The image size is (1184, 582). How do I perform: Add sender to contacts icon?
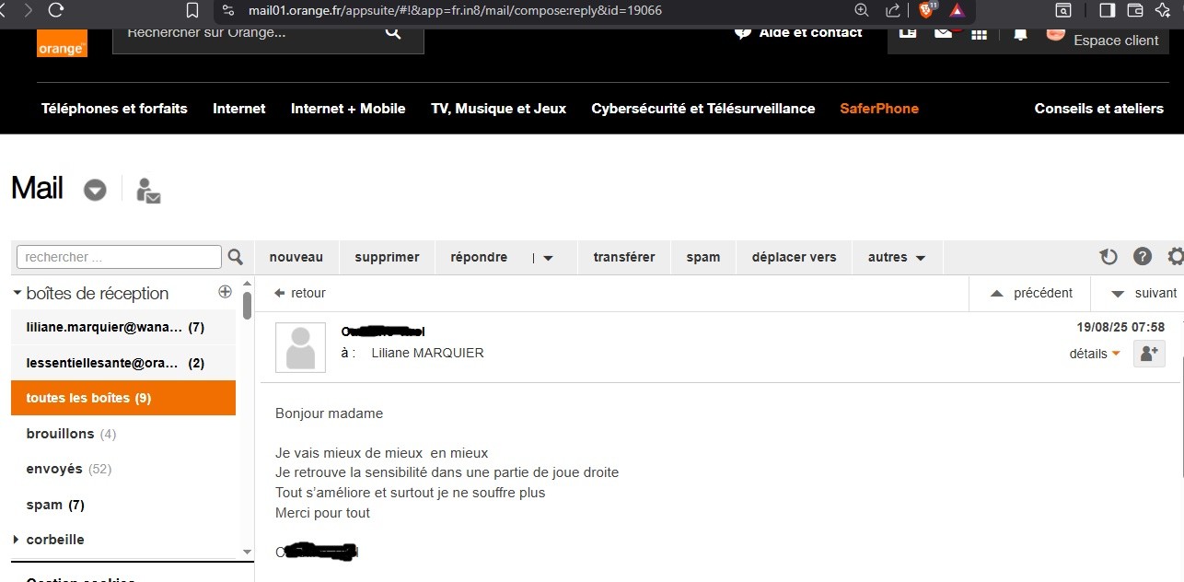[1149, 353]
